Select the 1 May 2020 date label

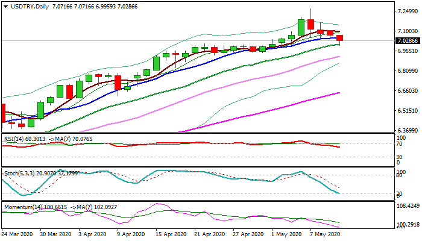(286, 234)
